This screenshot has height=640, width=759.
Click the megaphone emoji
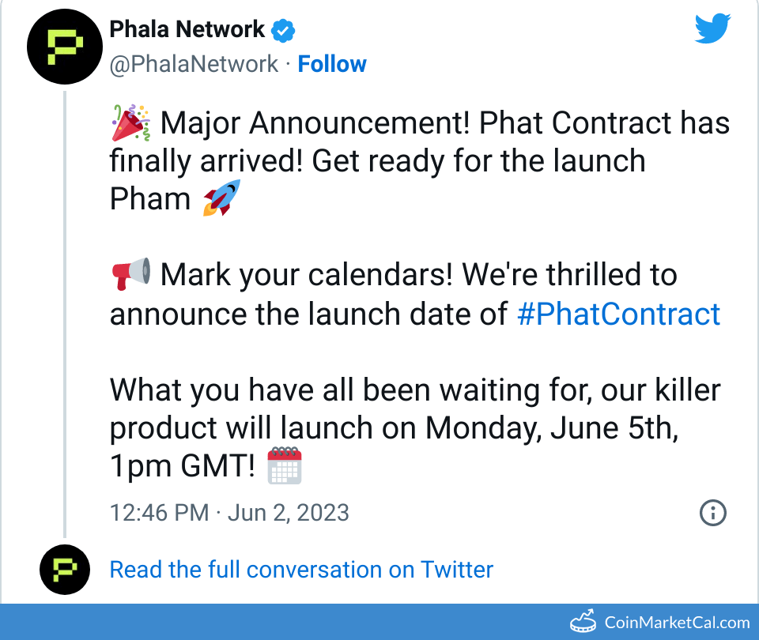pos(130,275)
